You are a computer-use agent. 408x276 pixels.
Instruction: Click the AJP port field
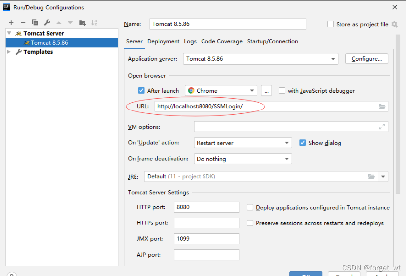click(206, 255)
